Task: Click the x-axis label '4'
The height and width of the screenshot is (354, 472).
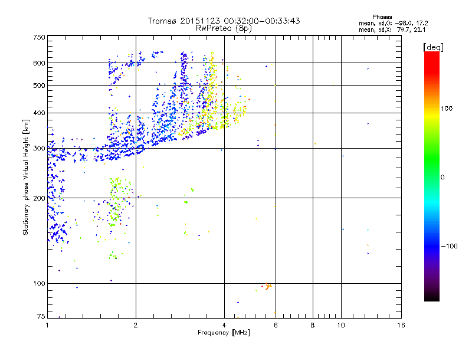Action: click(x=224, y=325)
